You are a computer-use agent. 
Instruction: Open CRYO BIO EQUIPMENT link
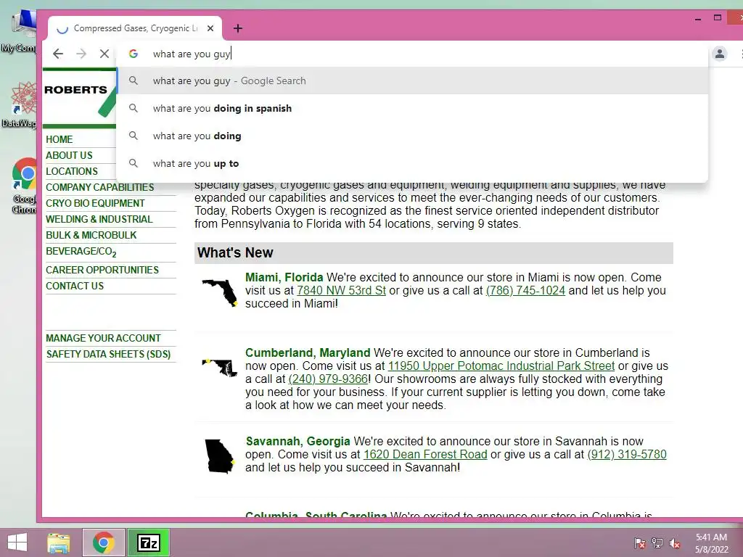(95, 203)
